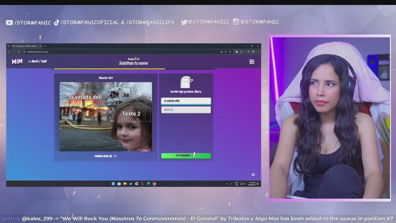Screen dimensions: 396x223
Task: Click the Disaster Girl meme title
Action: click(106, 78)
